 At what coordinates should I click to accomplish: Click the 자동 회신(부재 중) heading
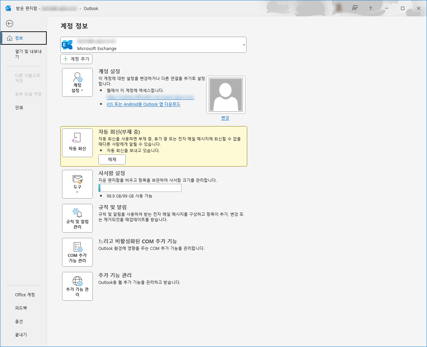119,132
